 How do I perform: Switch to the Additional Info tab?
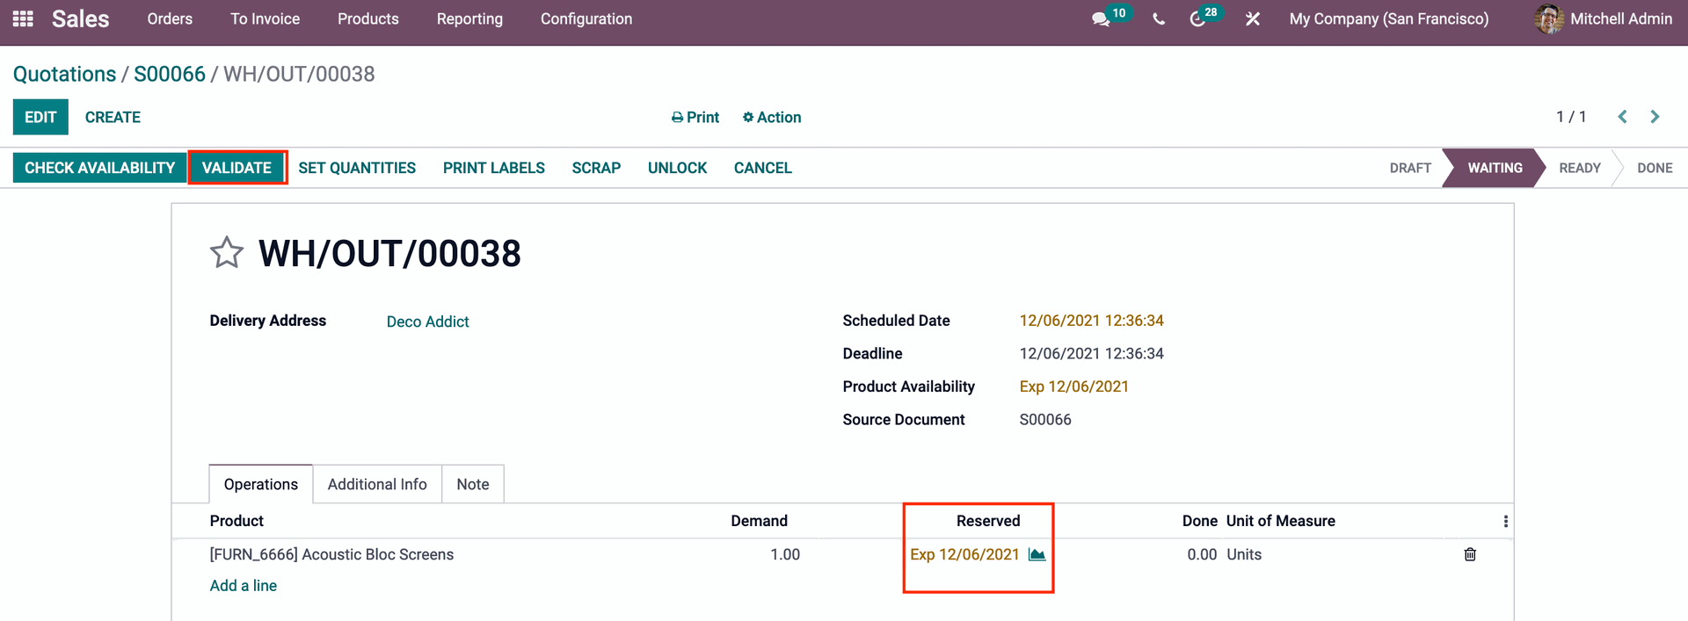(x=377, y=484)
